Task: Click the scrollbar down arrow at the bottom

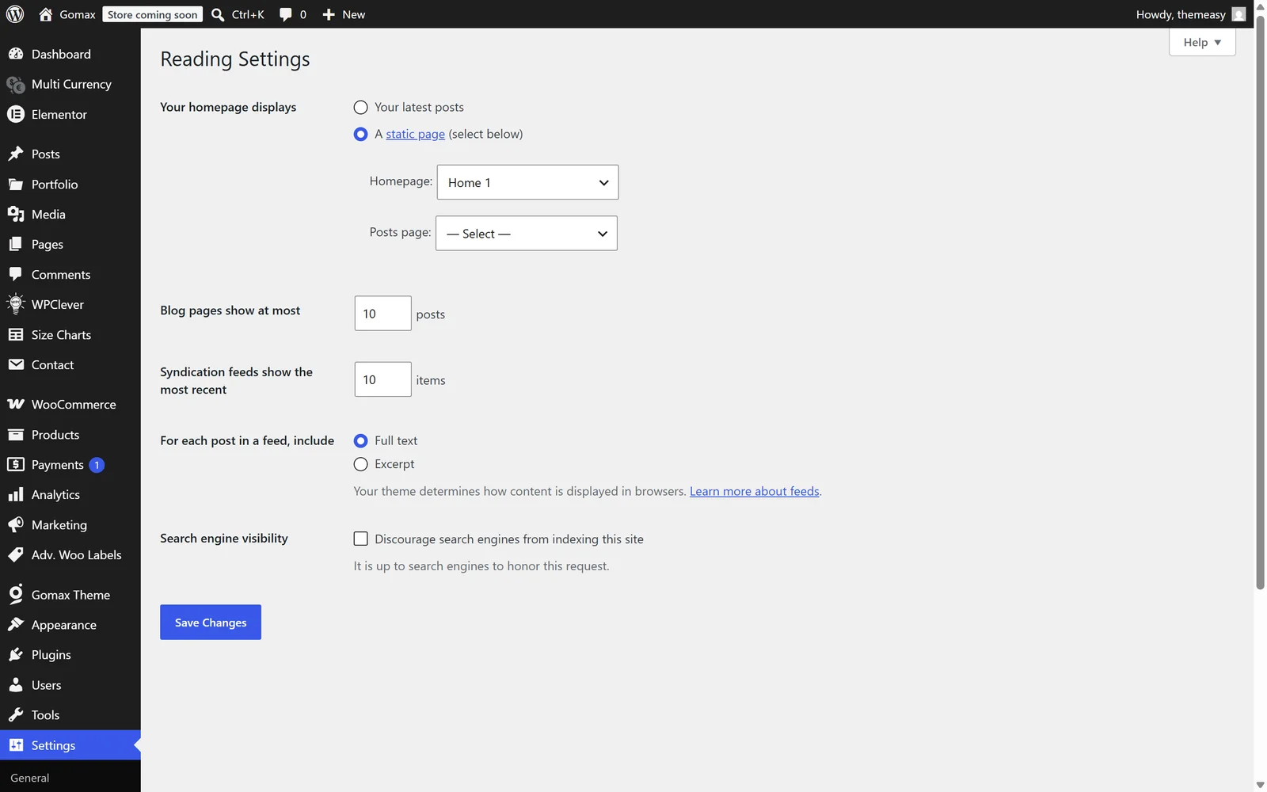Action: pyautogui.click(x=1260, y=785)
